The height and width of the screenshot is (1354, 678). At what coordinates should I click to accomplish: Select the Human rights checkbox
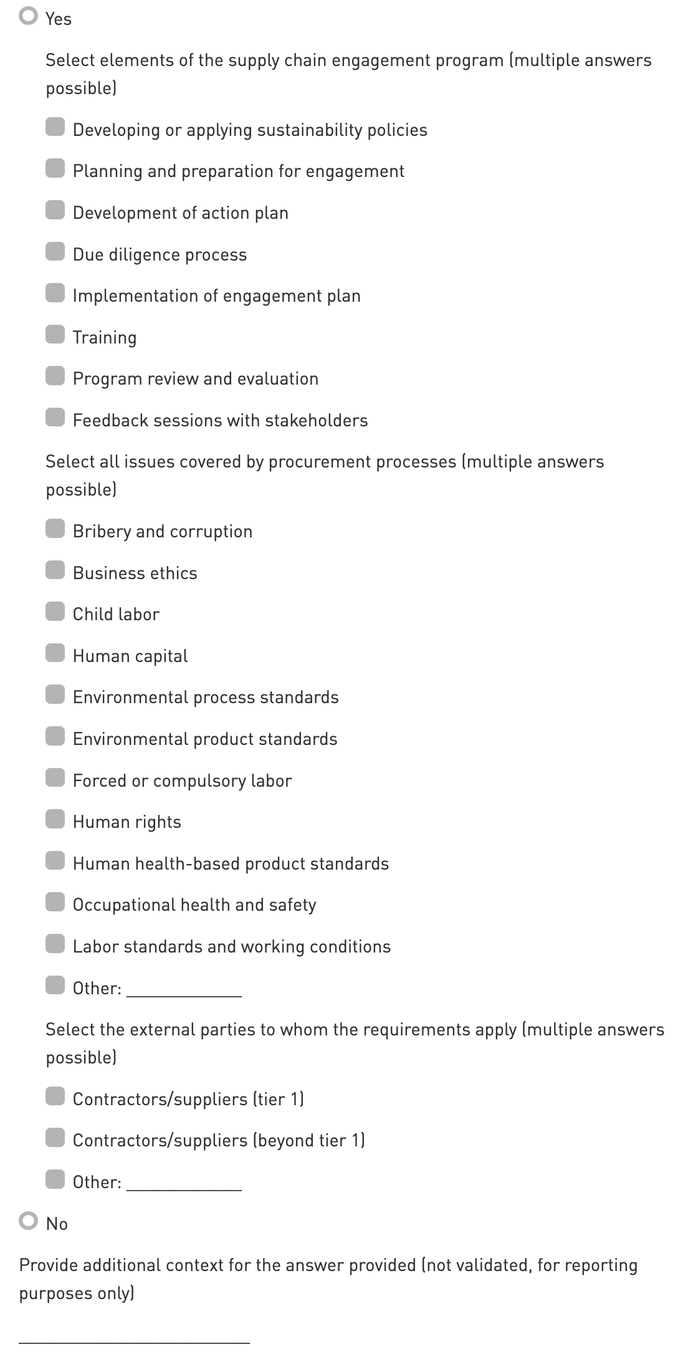(x=55, y=820)
